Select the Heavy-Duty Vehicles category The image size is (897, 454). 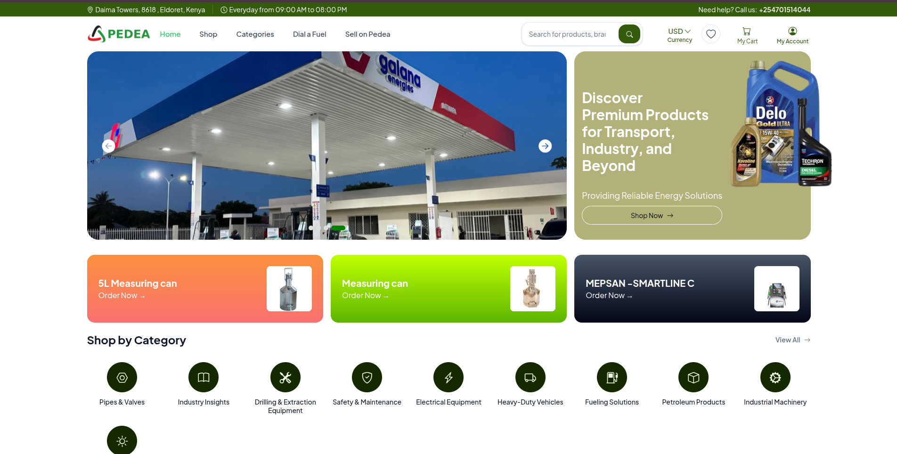point(530,377)
